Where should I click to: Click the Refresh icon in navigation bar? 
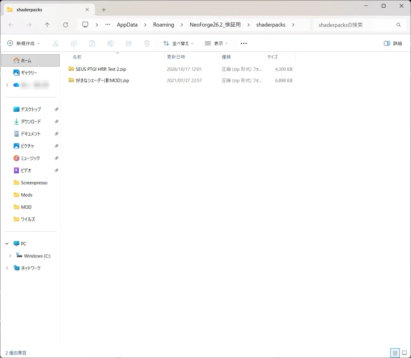65,25
